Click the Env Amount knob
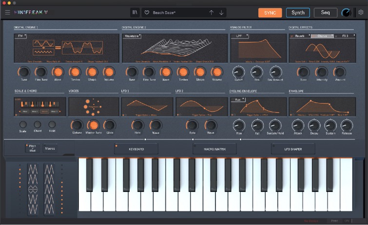This screenshot has height=225, width=368. pyautogui.click(x=275, y=72)
